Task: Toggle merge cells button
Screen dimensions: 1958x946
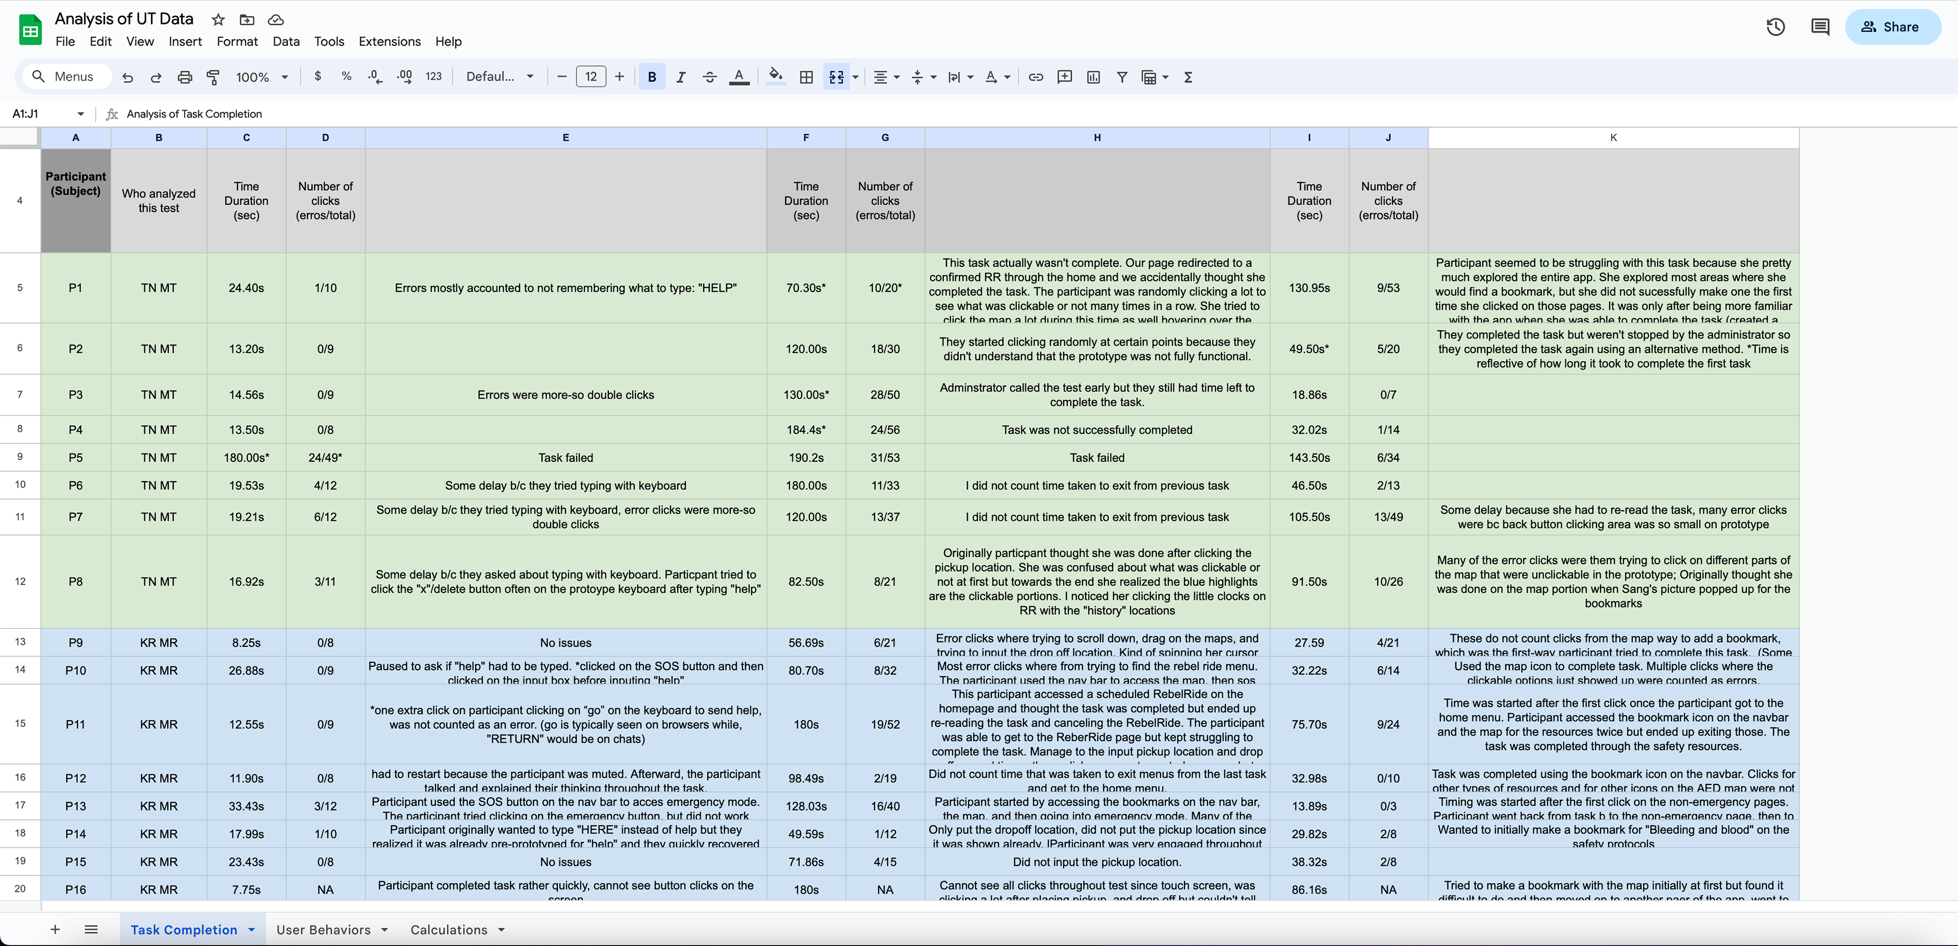Action: 836,77
